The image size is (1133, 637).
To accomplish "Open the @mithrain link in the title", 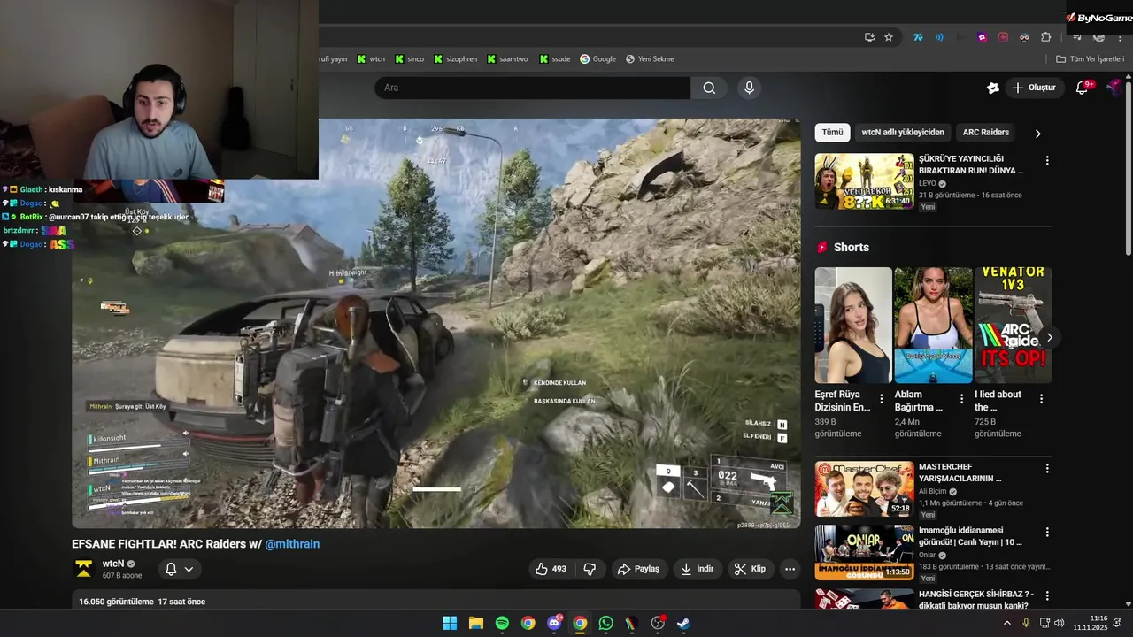I will (292, 544).
